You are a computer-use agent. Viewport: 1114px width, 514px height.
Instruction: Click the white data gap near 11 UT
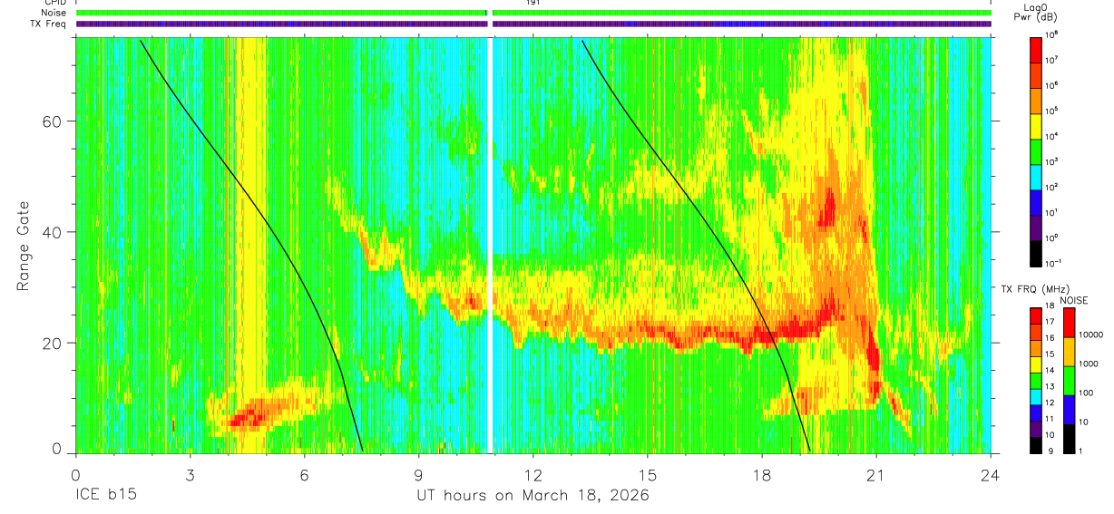(x=490, y=245)
